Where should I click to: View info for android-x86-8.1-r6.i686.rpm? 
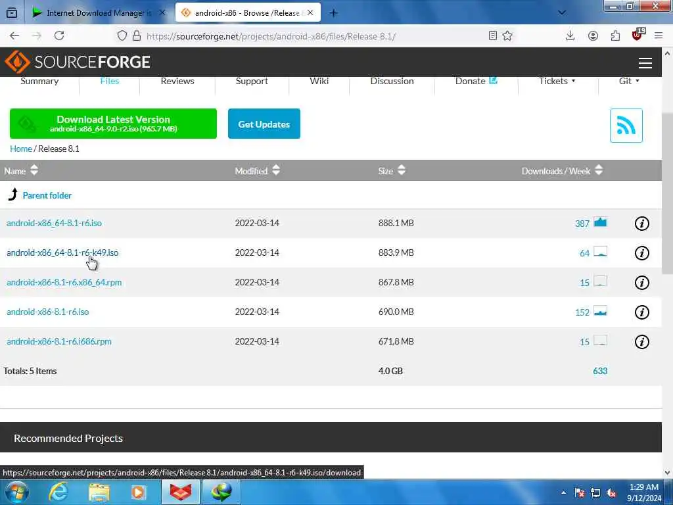[x=641, y=342]
